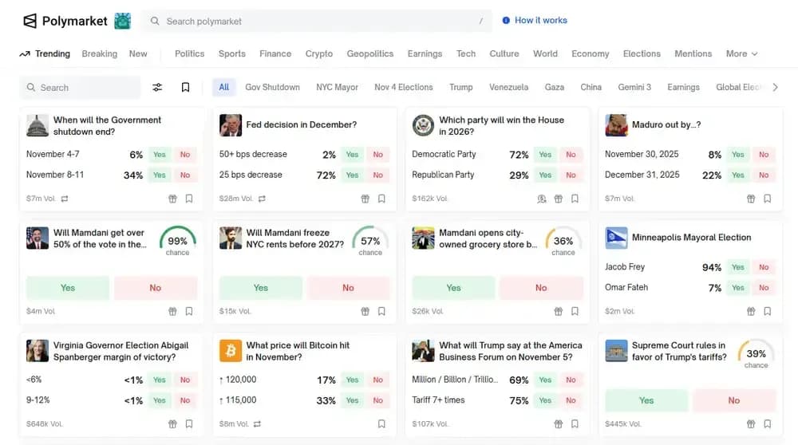Click the person icon on House 2026 card
Screen dimensions: 798x445
coord(542,199)
